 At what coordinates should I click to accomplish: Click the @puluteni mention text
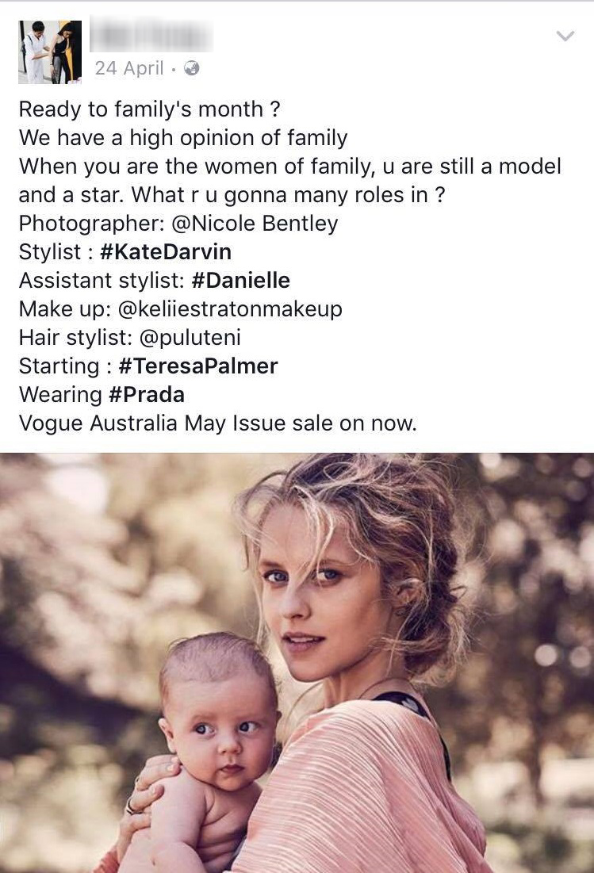(190, 338)
